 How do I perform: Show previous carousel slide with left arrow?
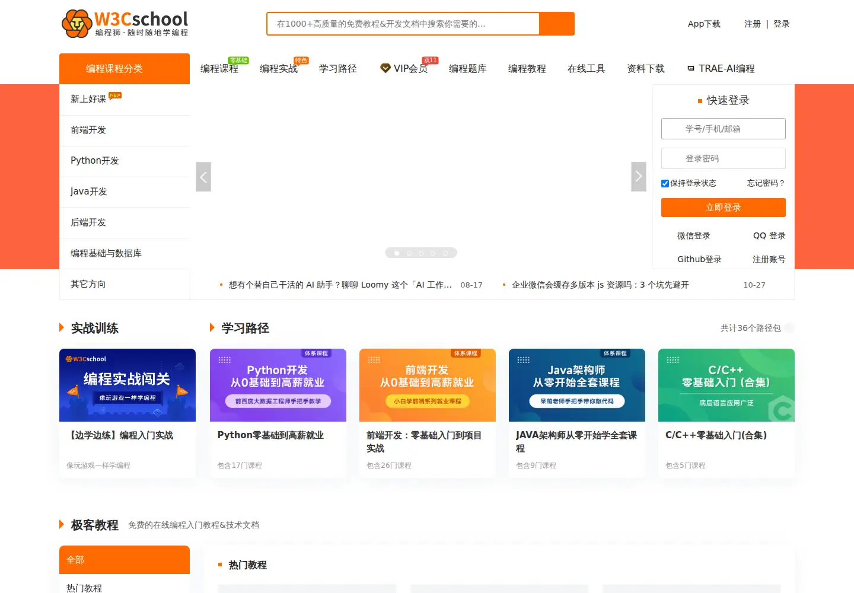(x=203, y=177)
